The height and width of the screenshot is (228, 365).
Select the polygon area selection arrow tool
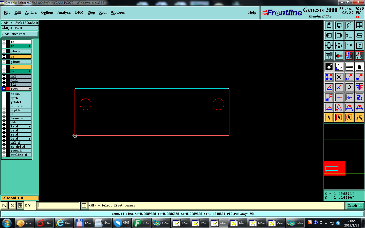349,118
